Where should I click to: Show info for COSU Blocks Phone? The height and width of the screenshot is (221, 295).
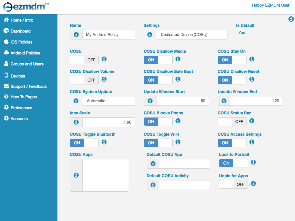pos(178,121)
